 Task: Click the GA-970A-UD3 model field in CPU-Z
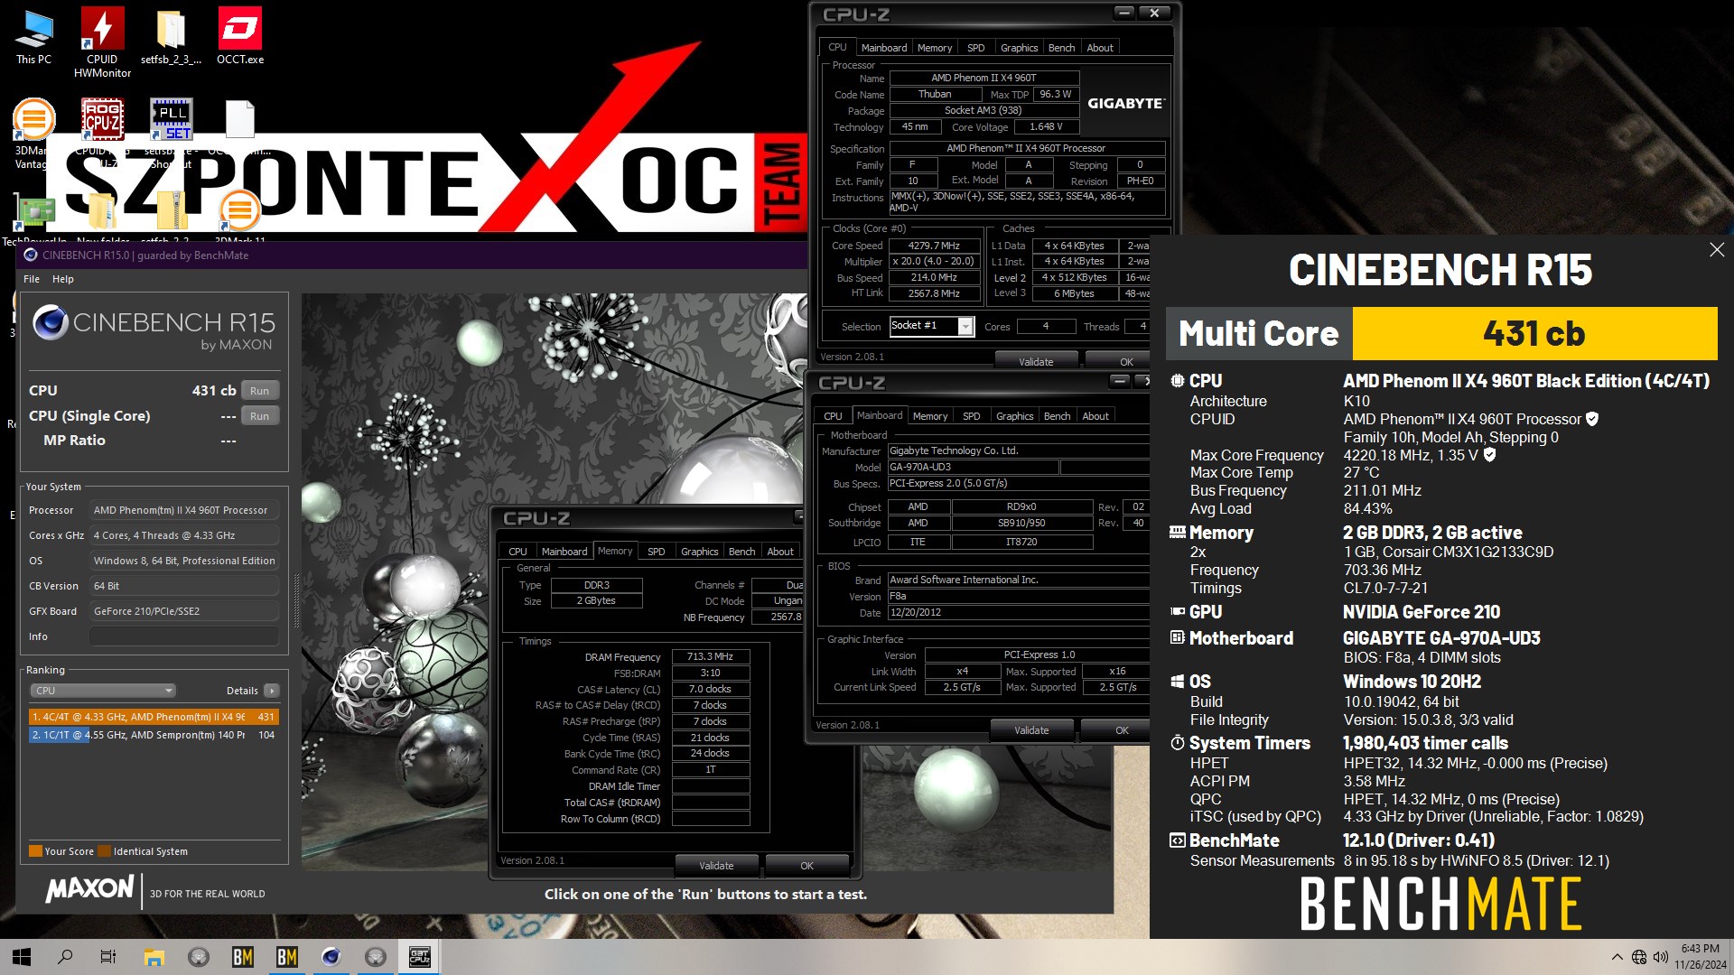click(973, 467)
